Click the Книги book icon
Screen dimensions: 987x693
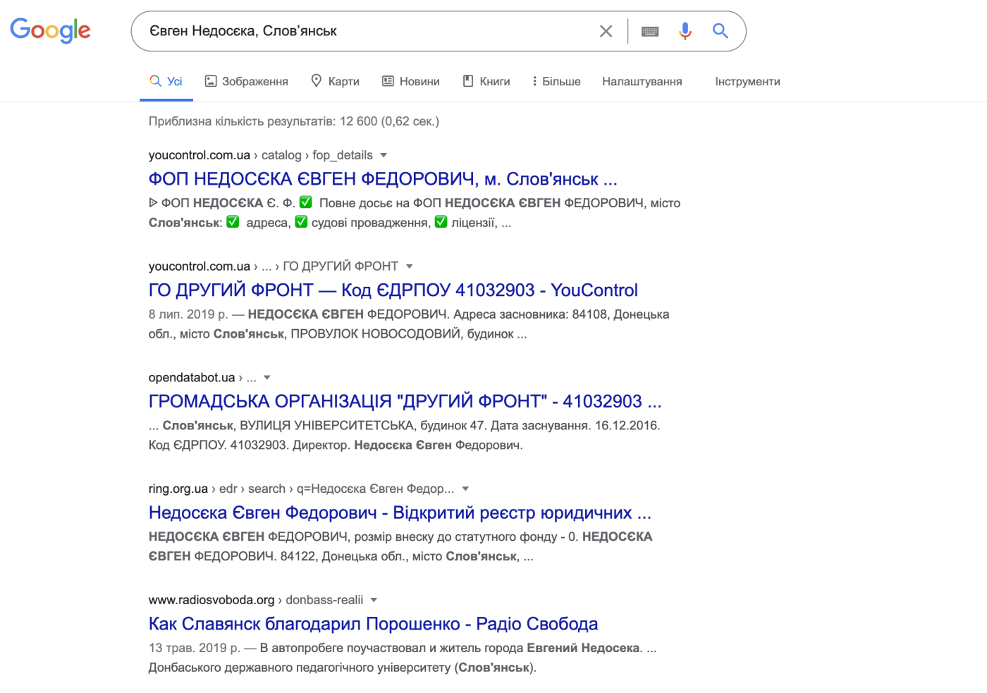click(x=468, y=81)
